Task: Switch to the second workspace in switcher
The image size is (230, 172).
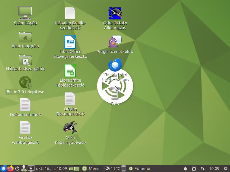Action: tap(76, 169)
